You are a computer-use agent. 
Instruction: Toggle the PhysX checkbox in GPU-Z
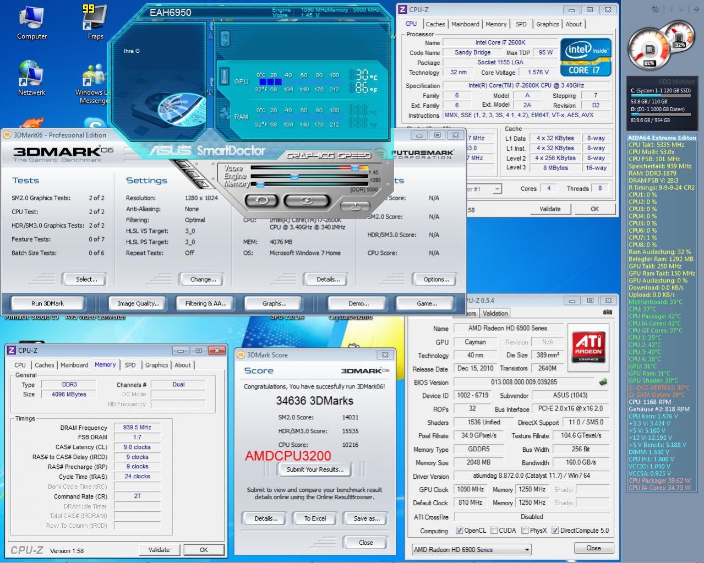[525, 531]
